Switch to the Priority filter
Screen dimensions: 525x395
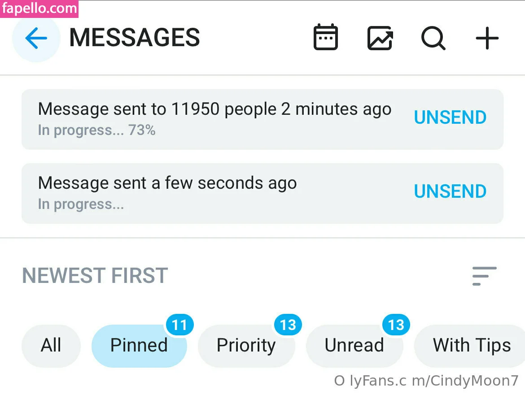coord(246,346)
